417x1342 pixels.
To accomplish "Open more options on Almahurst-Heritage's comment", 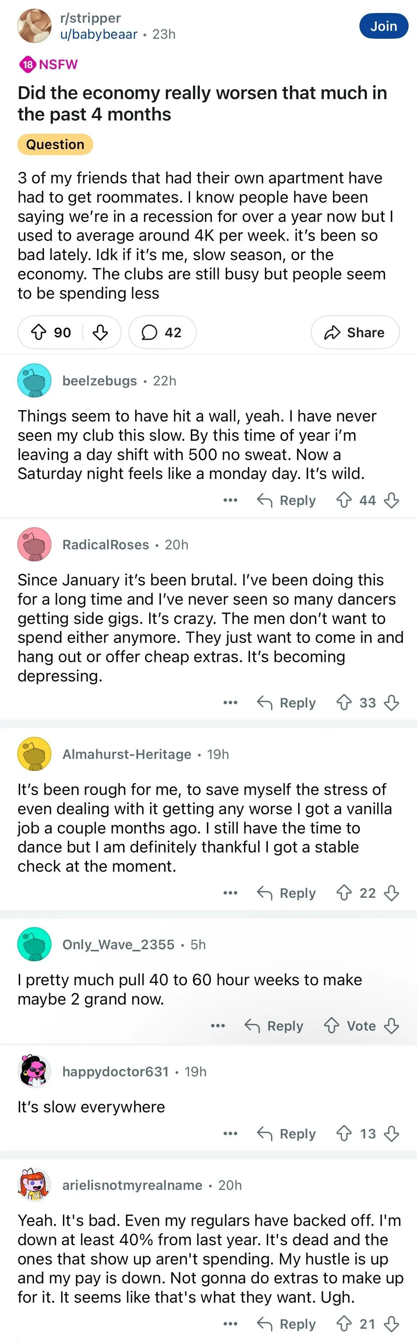I will point(230,893).
